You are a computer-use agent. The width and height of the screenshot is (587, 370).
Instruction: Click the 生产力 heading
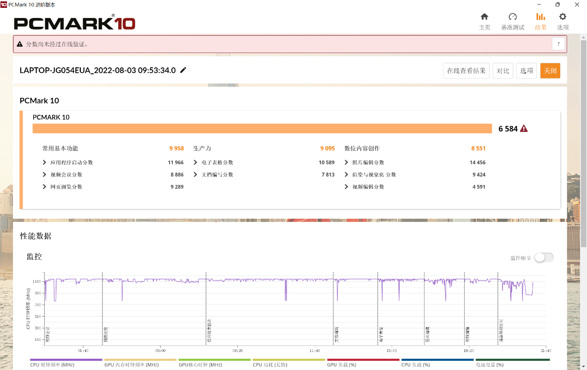click(202, 149)
